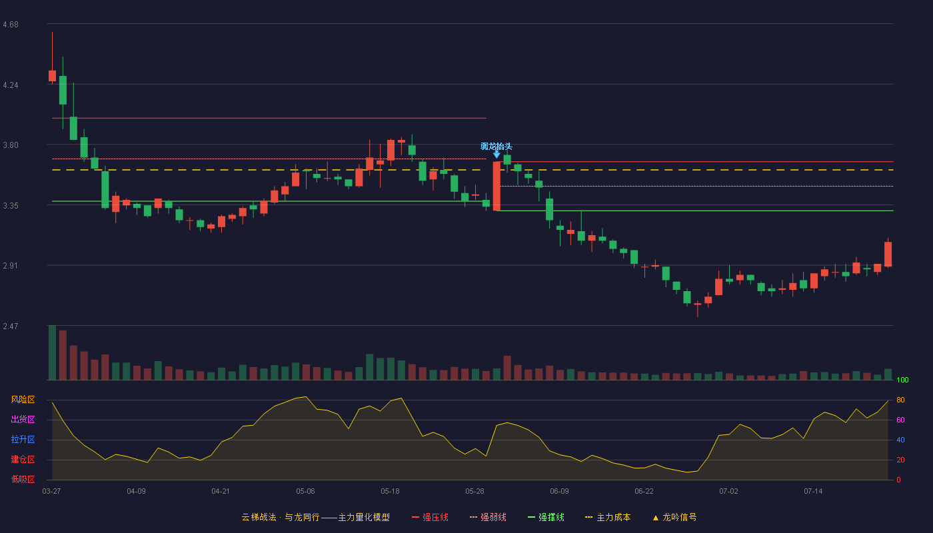Click the 04-09 date label

coord(136,491)
